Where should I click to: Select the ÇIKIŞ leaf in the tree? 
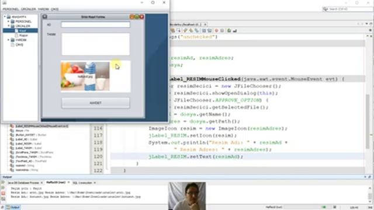click(19, 44)
